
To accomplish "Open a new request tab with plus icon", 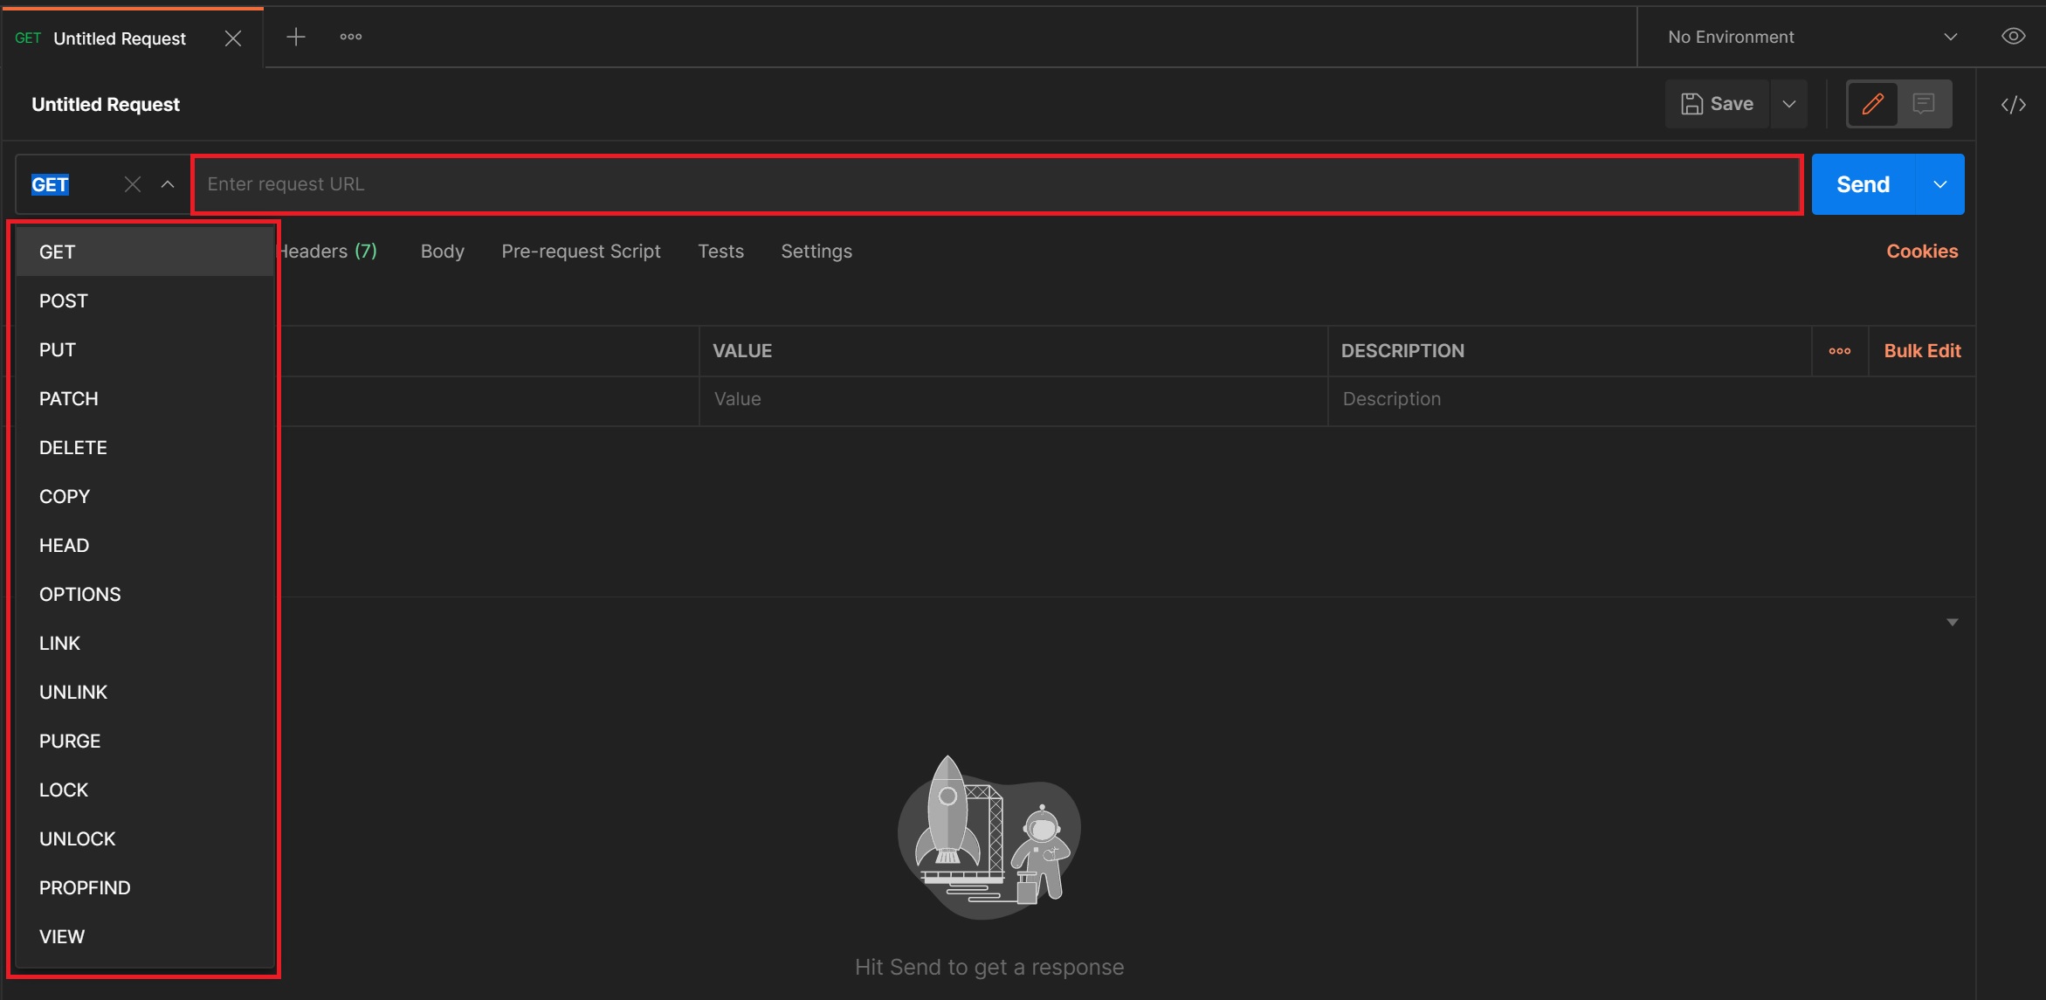I will point(296,37).
